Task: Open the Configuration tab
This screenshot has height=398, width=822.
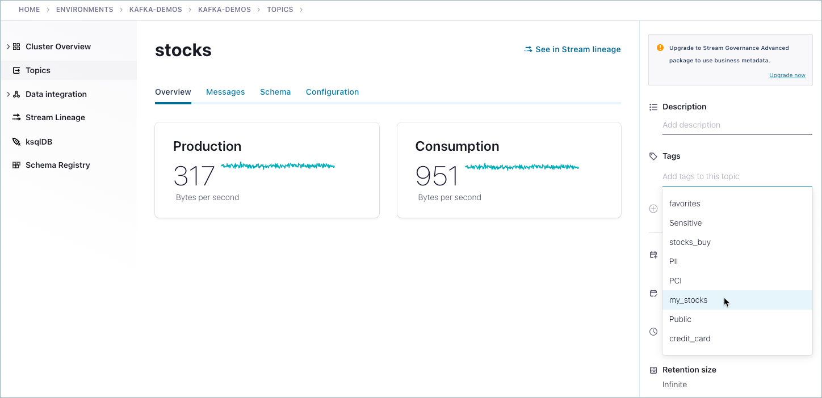Action: click(332, 92)
